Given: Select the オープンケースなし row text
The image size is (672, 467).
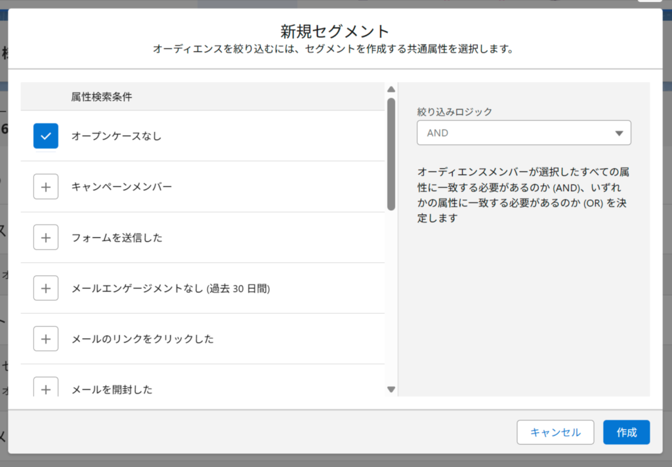Looking at the screenshot, I should coord(116,136).
